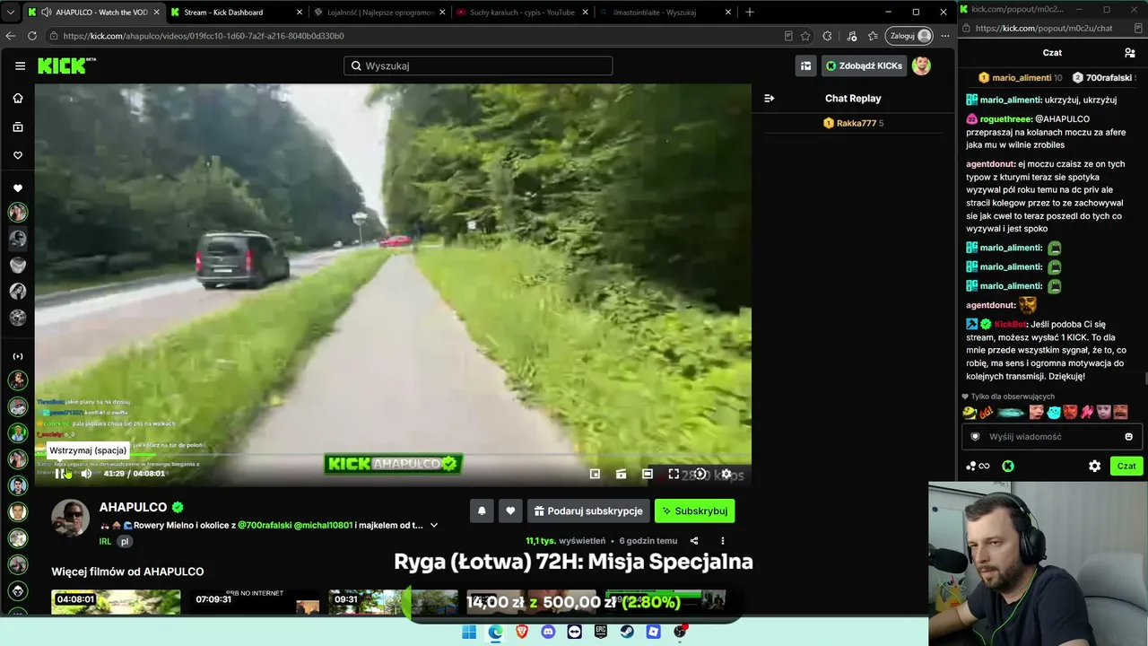Focus the Wyszukaj search field

[478, 65]
